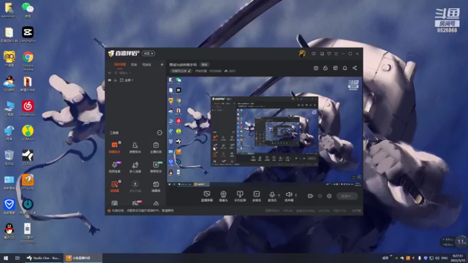Mute the 扬声器 speaker
The height and width of the screenshot is (263, 468).
[288, 196]
